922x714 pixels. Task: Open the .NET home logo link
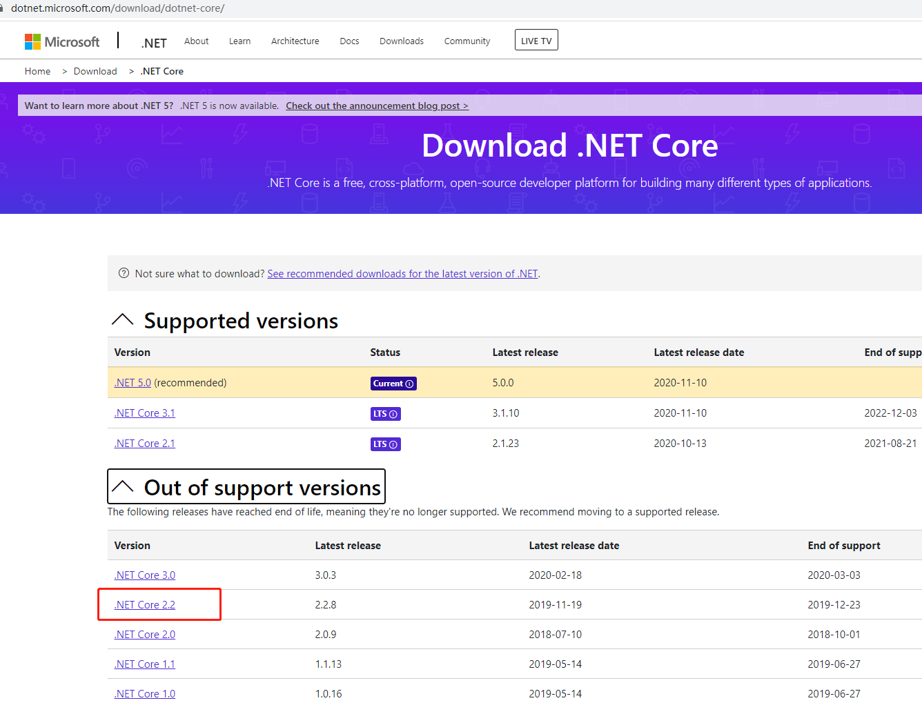click(154, 43)
